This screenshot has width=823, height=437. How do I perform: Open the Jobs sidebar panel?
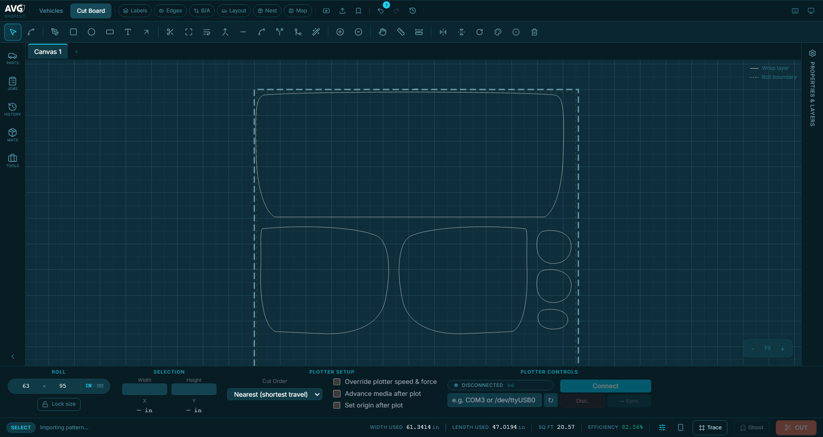(12, 84)
